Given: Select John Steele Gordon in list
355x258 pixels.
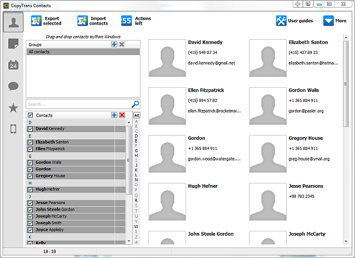Looking at the screenshot, I should (76, 210).
